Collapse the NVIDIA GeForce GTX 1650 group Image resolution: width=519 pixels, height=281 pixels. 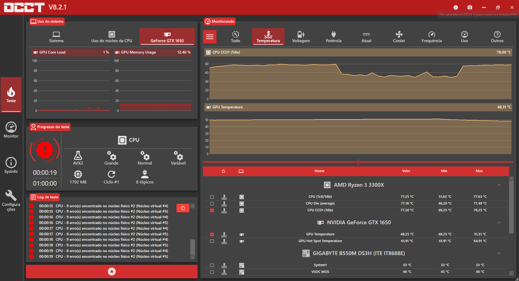tap(499, 223)
